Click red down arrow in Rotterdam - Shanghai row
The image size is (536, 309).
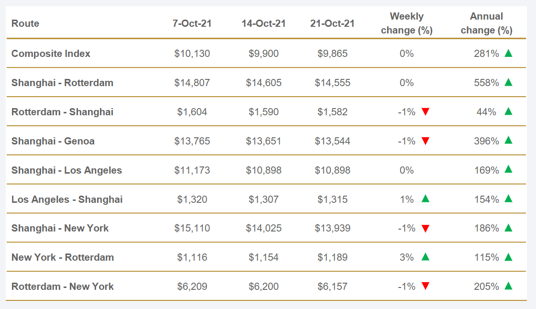coord(426,112)
